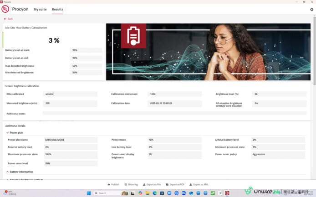Open Show log
This screenshot has width=316, height=197.
pyautogui.click(x=131, y=184)
